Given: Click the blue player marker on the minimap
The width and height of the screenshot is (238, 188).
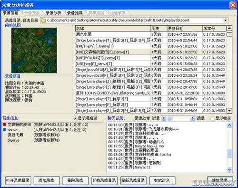Looking at the screenshot, I should 50,42.
